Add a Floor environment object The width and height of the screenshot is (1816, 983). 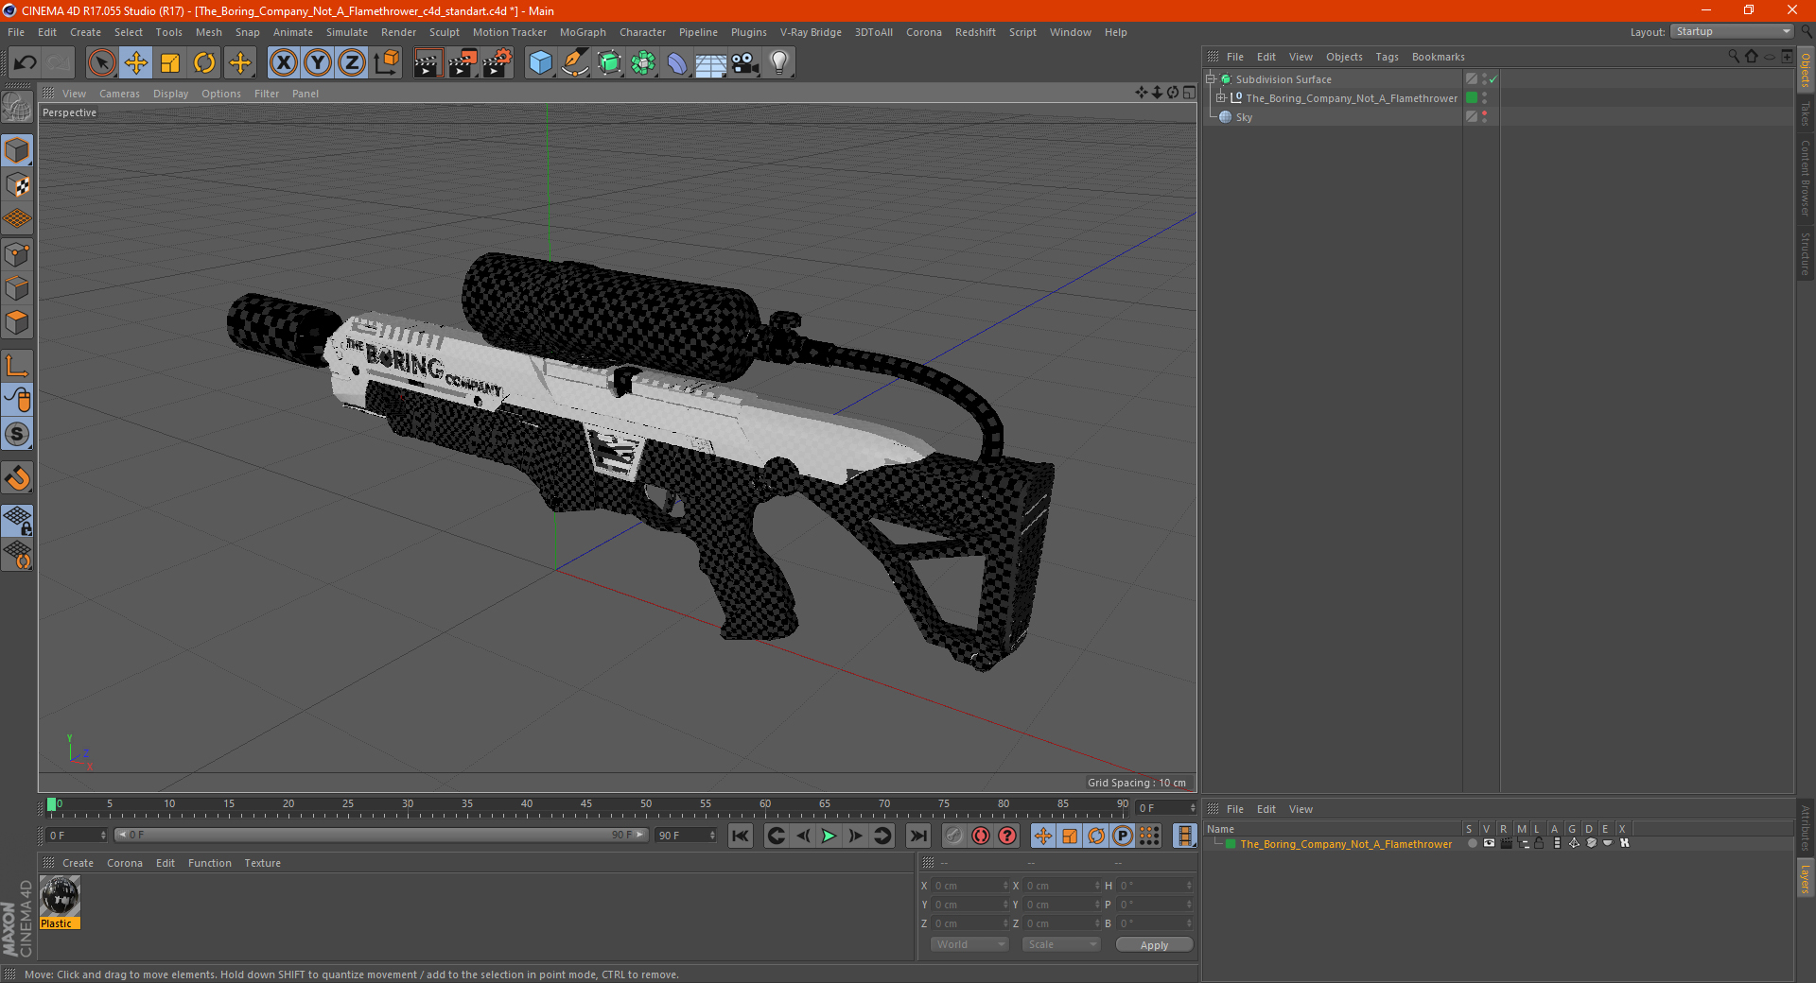710,63
